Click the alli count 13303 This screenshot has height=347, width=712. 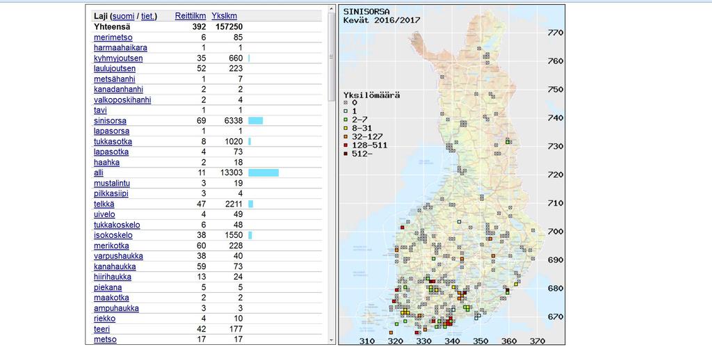(230, 173)
